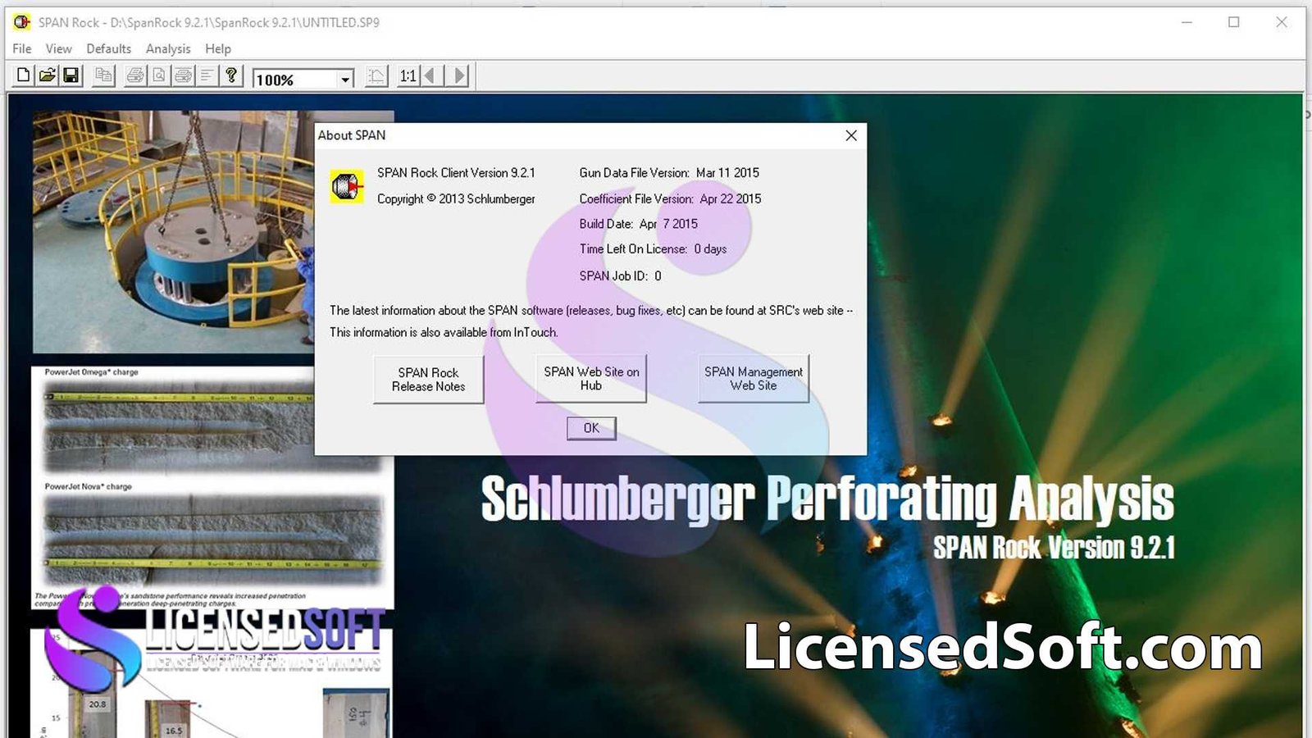This screenshot has height=738, width=1312.
Task: Click the text-lines report toolbar icon
Action: point(207,76)
